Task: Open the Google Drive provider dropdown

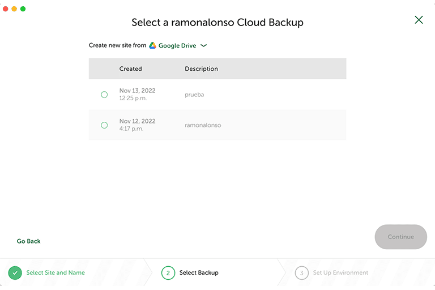Action: coord(178,45)
